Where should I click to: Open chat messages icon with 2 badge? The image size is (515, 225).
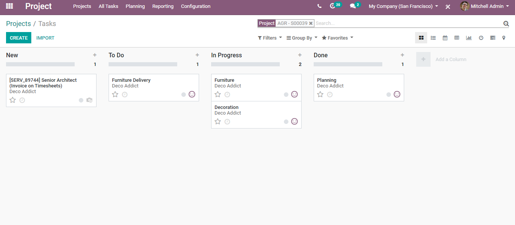[x=355, y=6]
